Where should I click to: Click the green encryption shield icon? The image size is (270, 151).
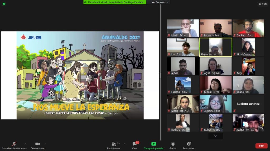coord(4,4)
